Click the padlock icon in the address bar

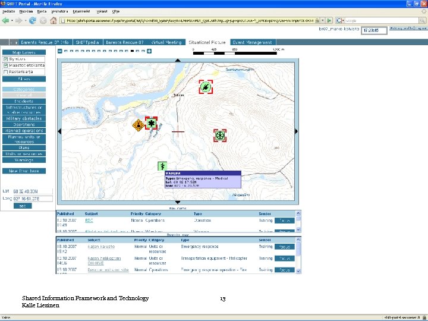coord(317,20)
